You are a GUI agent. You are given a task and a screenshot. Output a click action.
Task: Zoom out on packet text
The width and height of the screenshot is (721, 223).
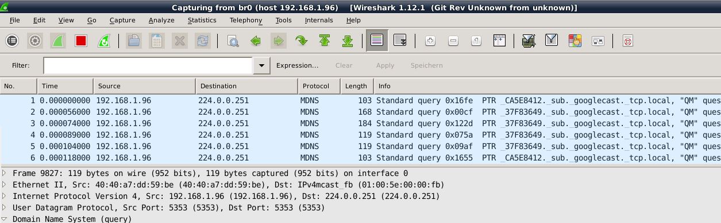453,41
